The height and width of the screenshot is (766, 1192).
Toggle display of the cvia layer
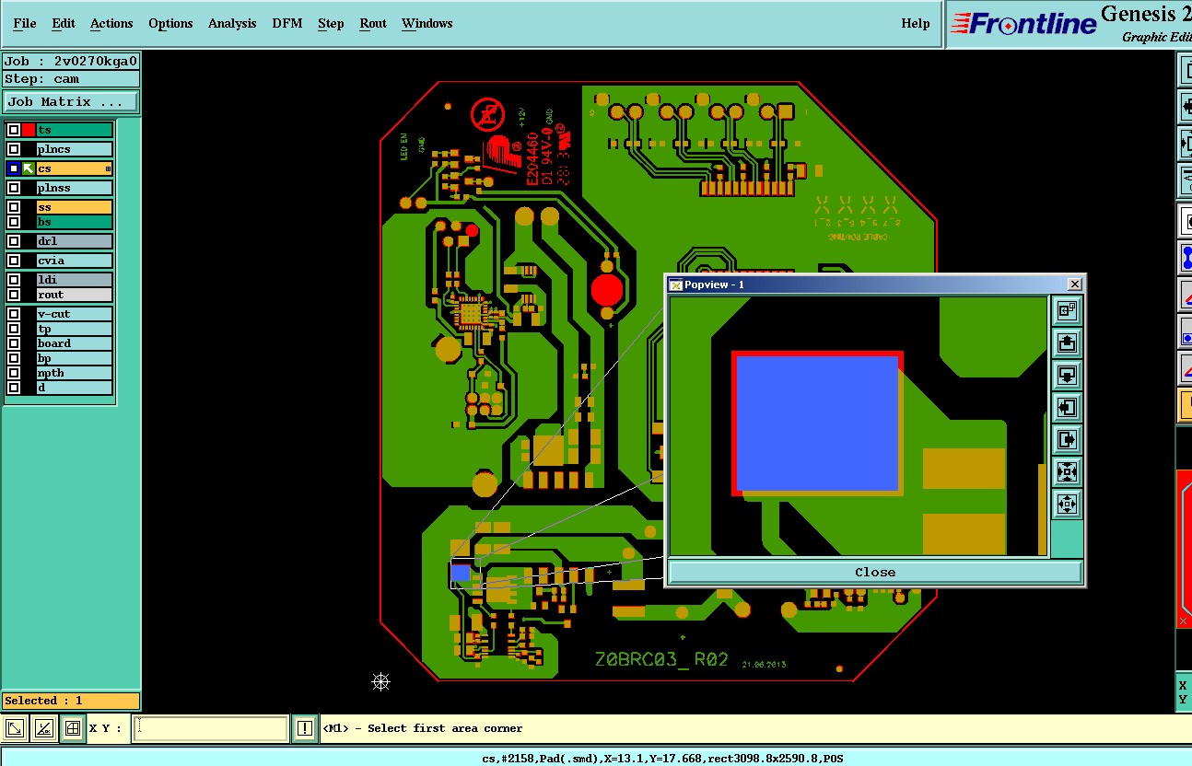(x=14, y=261)
